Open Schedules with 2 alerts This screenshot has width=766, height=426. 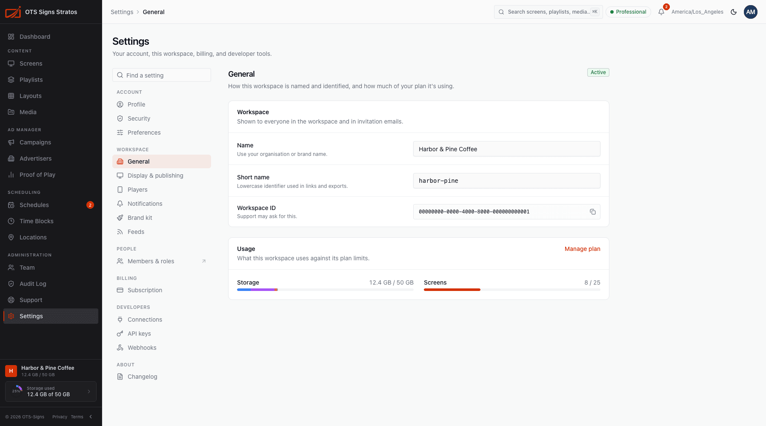pos(51,205)
